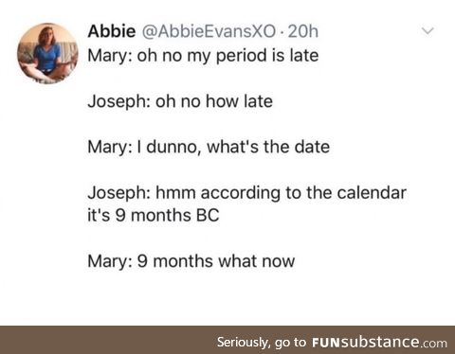The height and width of the screenshot is (354, 455).
Task: Expand the tweet options chevron arrow
Action: (428, 31)
